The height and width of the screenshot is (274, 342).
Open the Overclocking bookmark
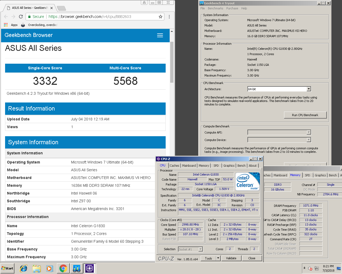pyautogui.click(x=39, y=25)
